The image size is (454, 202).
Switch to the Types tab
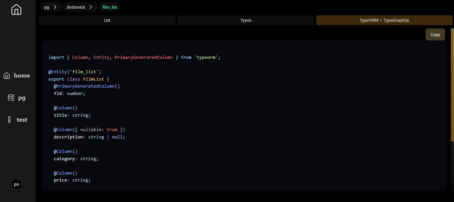(x=246, y=20)
